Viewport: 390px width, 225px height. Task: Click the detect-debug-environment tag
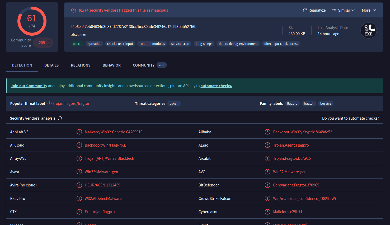click(238, 44)
